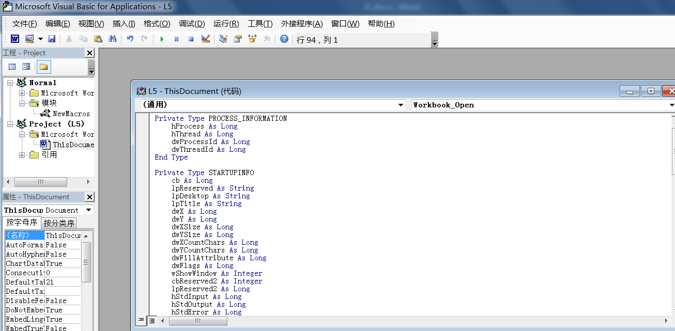The width and height of the screenshot is (675, 331).
Task: Click the code line 'wShowWindow As Integer'
Action: coord(217,273)
